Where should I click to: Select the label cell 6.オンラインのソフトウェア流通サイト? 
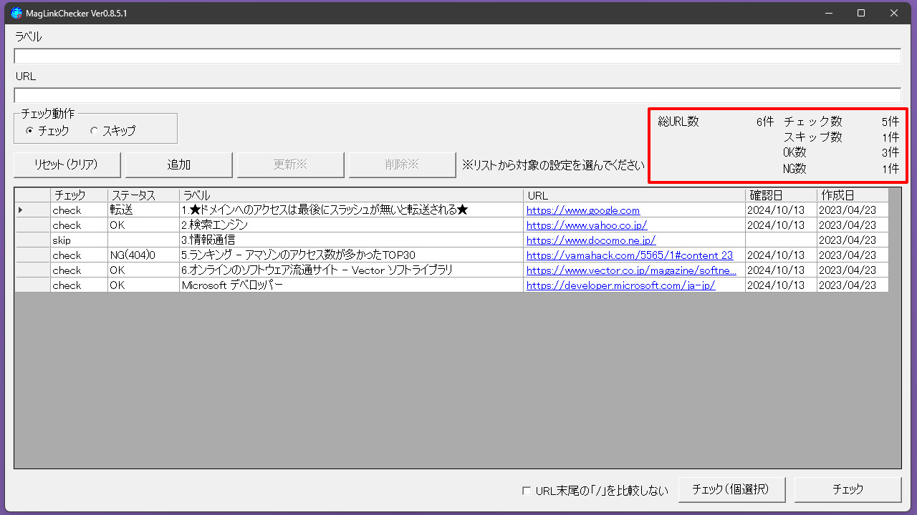click(x=351, y=270)
